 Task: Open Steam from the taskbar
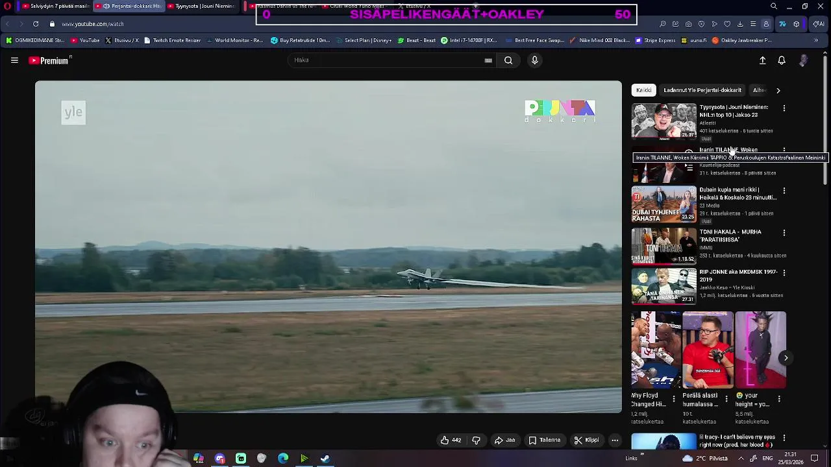pos(325,459)
